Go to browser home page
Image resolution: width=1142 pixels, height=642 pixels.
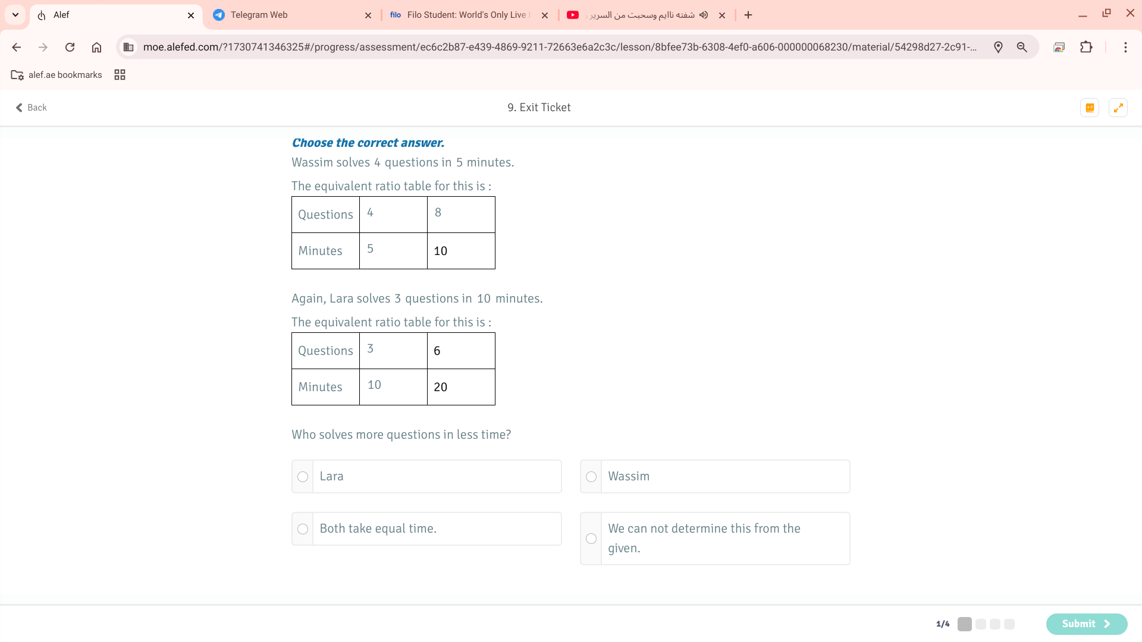point(96,47)
